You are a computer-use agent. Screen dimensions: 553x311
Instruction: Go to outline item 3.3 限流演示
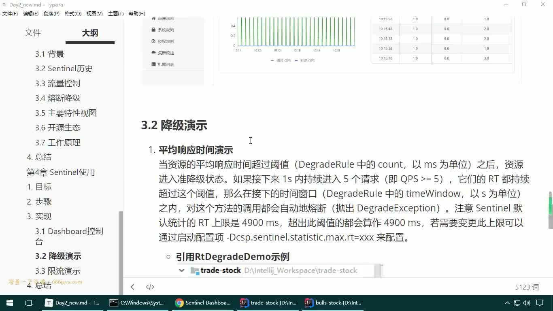57,271
